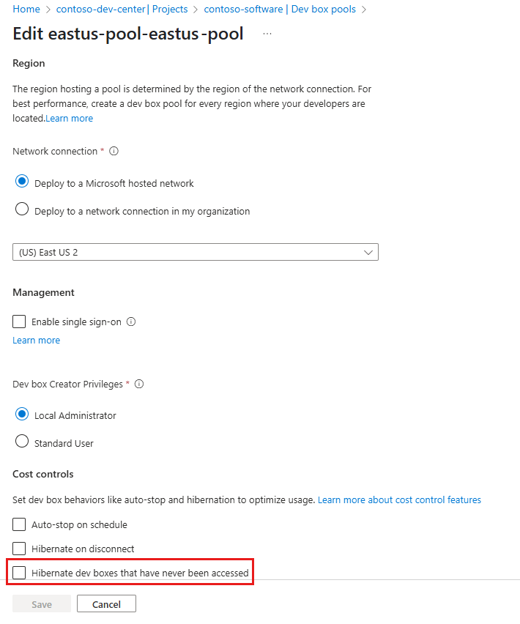The width and height of the screenshot is (520, 624).
Task: Open the Network connection info tooltip
Action: click(114, 152)
